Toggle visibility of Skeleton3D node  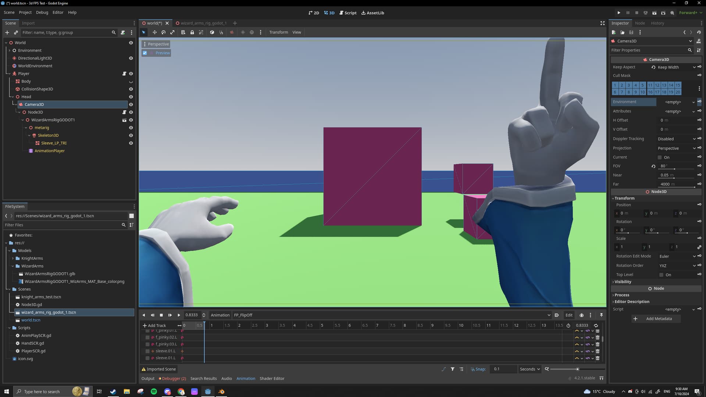pos(131,135)
